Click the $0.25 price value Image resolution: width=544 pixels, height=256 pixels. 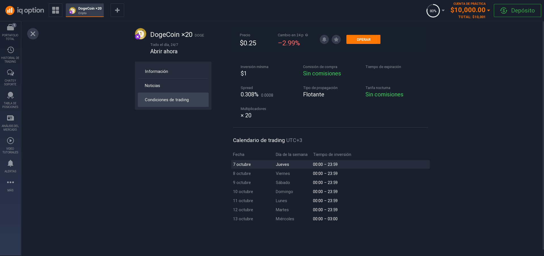248,43
